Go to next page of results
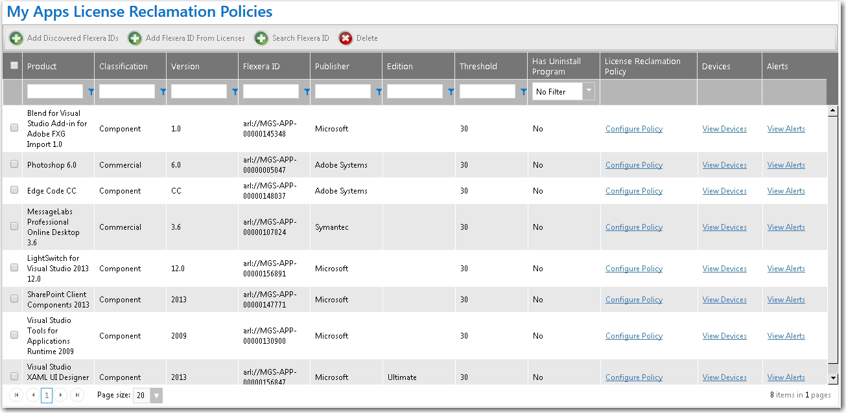 tap(61, 395)
